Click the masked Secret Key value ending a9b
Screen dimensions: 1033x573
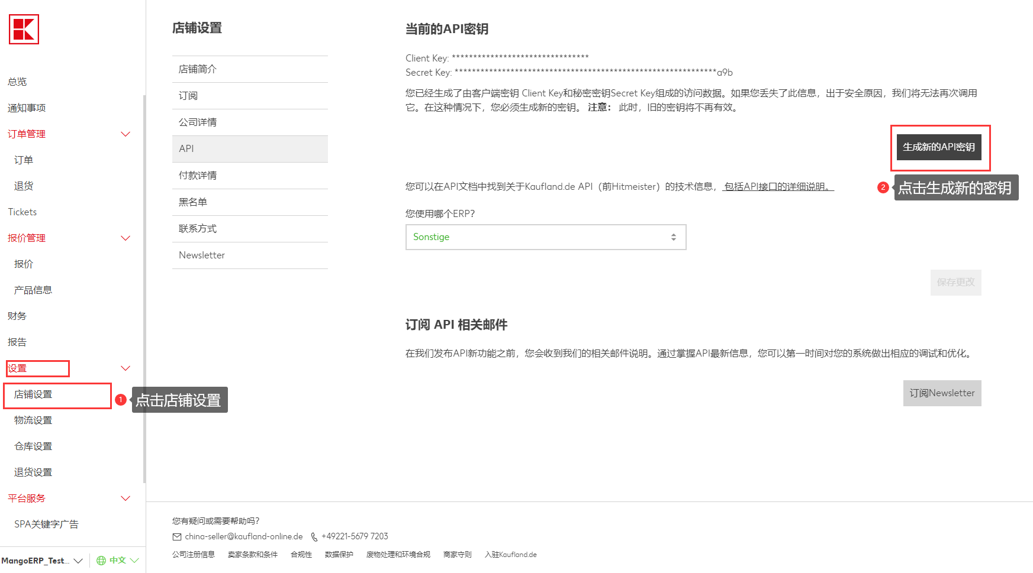[x=593, y=73]
